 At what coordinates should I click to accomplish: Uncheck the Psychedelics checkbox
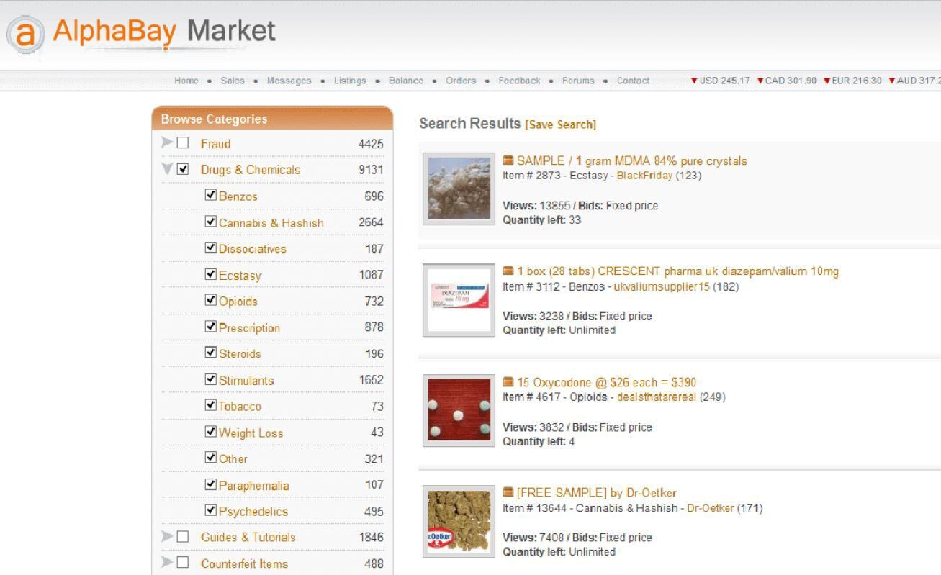(x=210, y=510)
